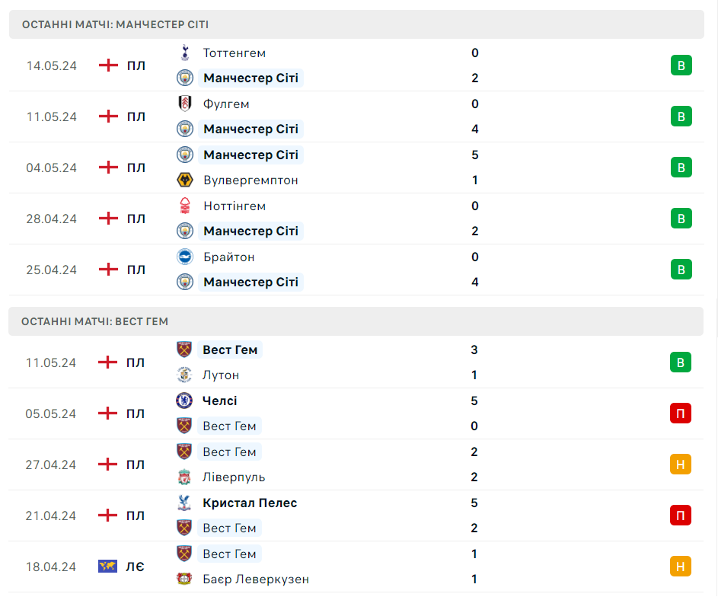This screenshot has height=597, width=718.
Task: Open the Тоттенгем team link
Action: (x=235, y=53)
